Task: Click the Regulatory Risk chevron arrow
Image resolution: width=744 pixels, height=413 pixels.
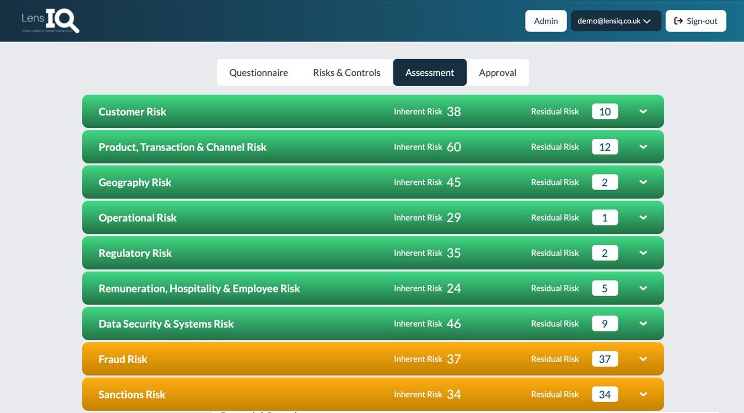Action: (643, 253)
